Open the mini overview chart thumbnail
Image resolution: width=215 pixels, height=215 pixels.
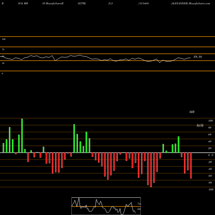click(x=106, y=206)
